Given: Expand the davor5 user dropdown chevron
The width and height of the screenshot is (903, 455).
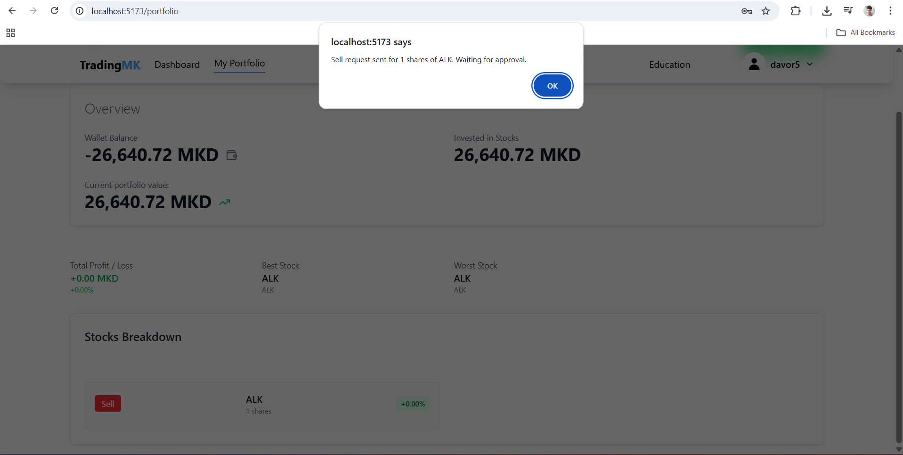Looking at the screenshot, I should (810, 64).
